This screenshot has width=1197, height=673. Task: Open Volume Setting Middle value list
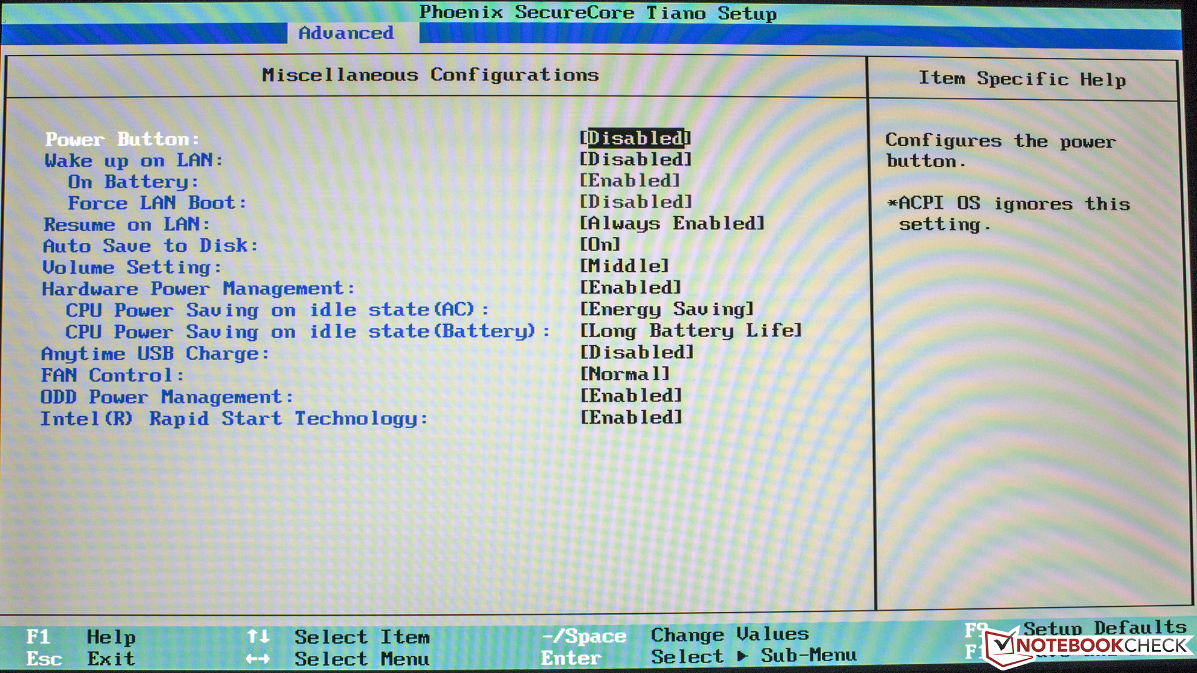coord(624,266)
